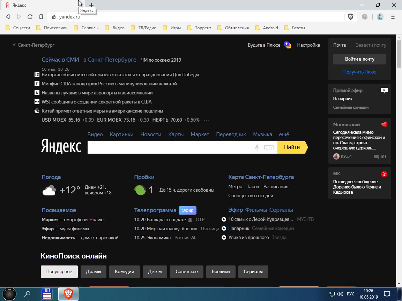Screen dimensions: 402x301
Task: Click the Zen icon on the МК card
Action: [x=384, y=174]
